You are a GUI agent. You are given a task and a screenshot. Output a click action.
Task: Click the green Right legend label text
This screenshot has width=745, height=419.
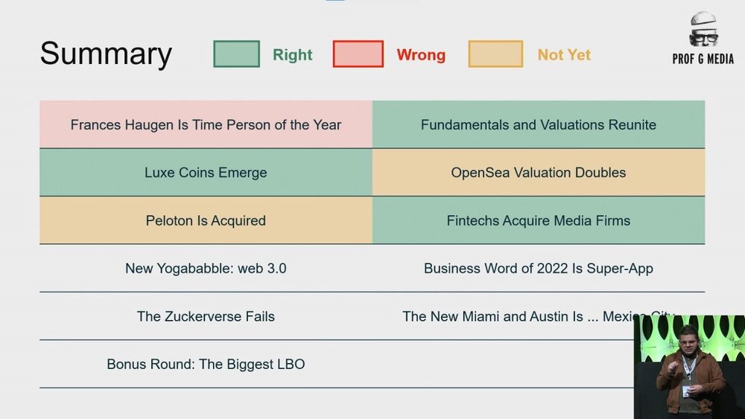292,55
